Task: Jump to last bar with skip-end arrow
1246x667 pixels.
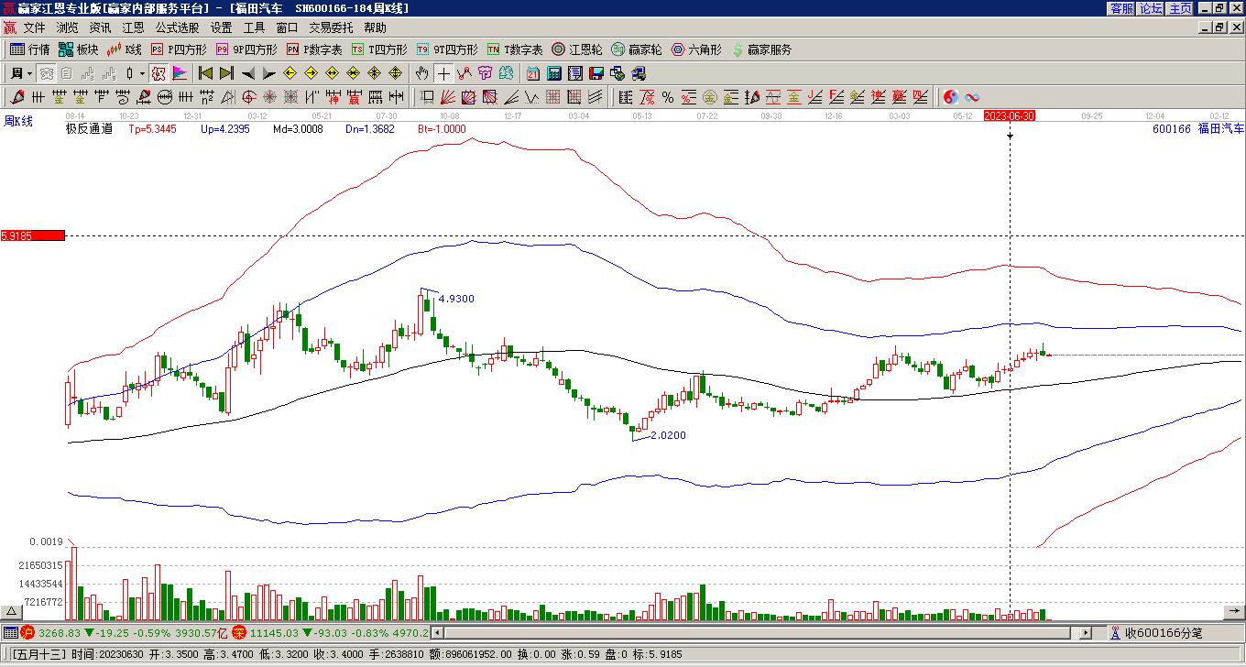Action: click(x=226, y=73)
